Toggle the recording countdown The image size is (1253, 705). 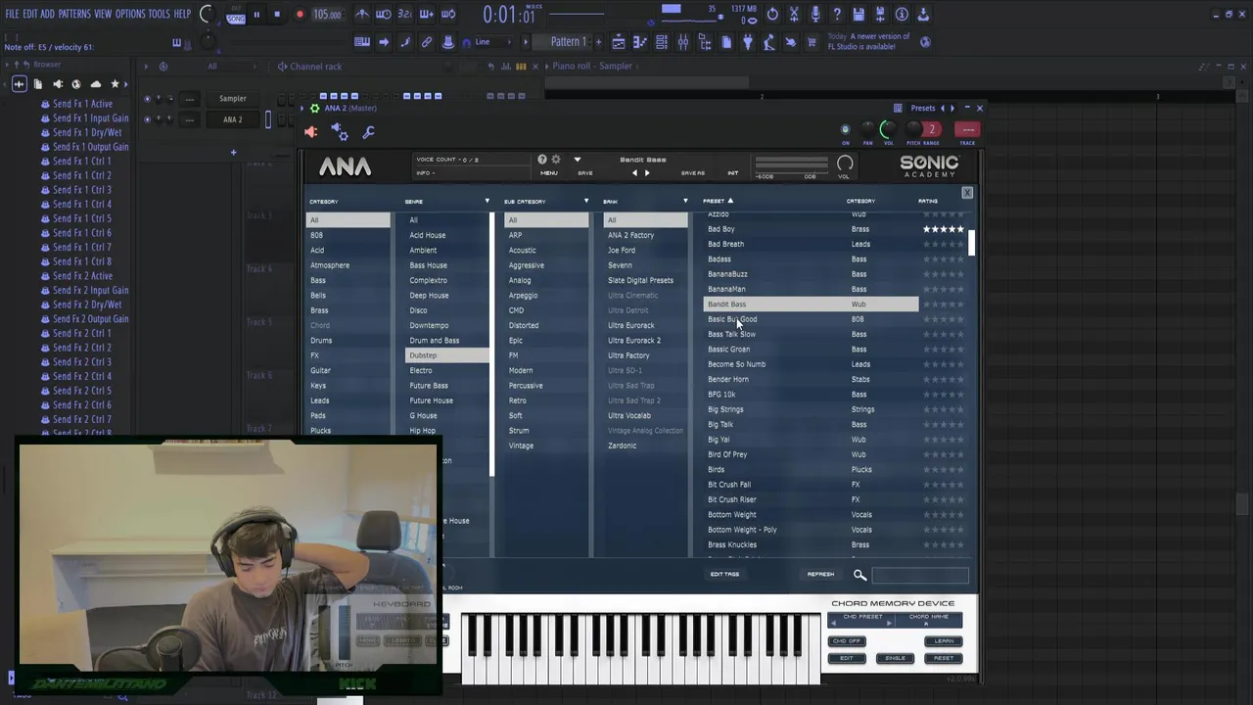[x=405, y=15]
